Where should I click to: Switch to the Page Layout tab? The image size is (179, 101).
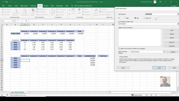pyautogui.click(x=24, y=6)
